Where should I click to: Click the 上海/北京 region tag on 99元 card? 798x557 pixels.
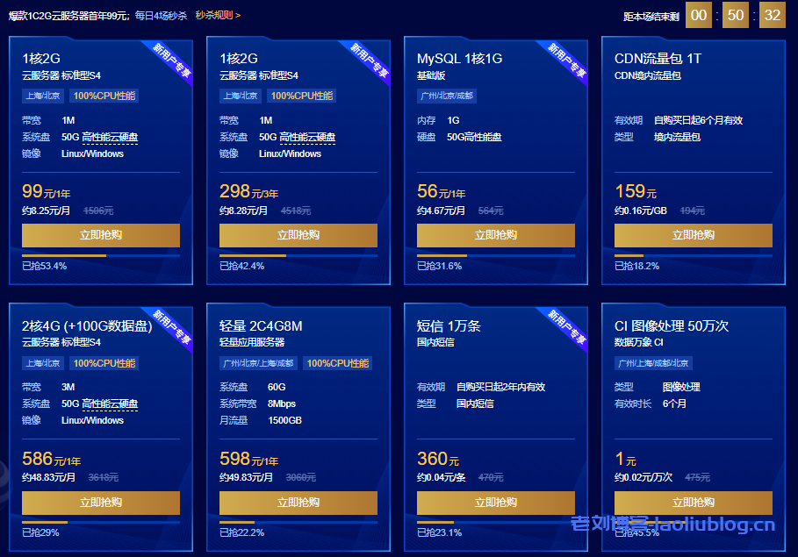click(43, 96)
